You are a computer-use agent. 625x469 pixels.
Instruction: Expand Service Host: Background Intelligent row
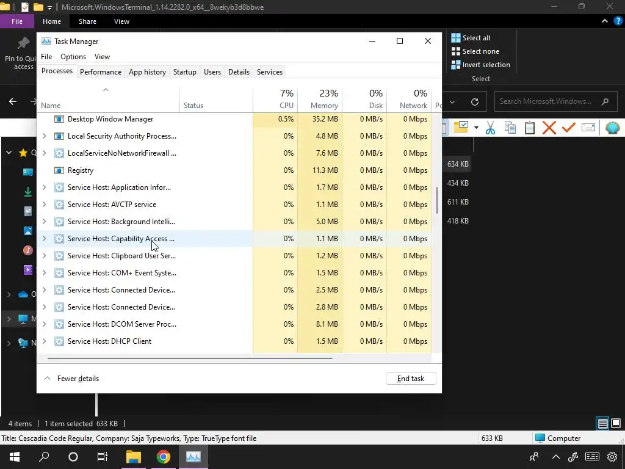[x=44, y=222]
